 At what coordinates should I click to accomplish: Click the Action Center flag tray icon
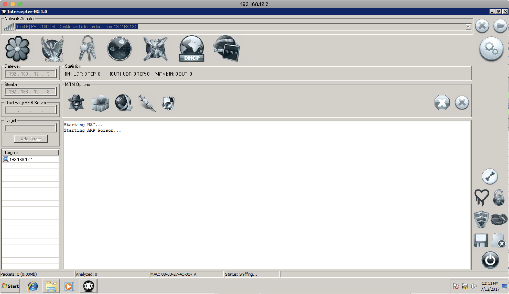456,286
